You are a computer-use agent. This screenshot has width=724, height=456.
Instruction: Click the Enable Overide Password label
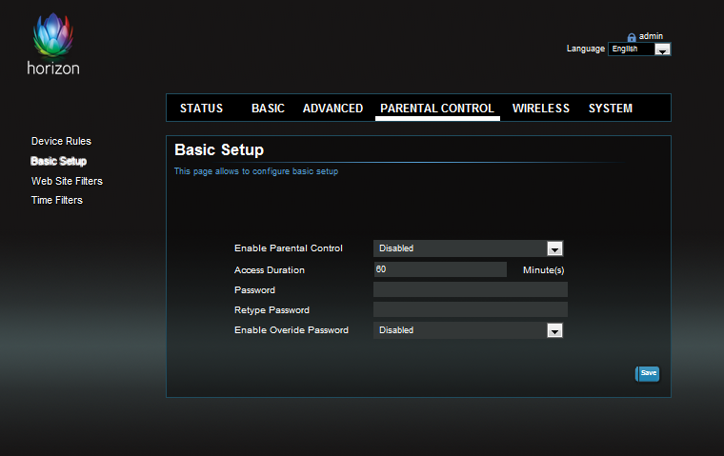pyautogui.click(x=292, y=330)
